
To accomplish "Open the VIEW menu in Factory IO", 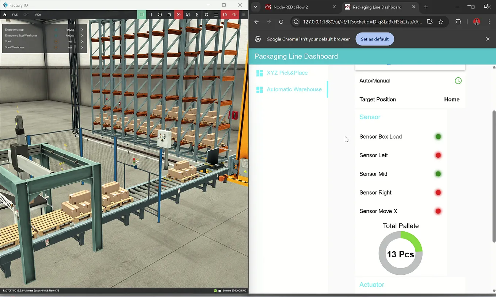I will click(x=38, y=15).
